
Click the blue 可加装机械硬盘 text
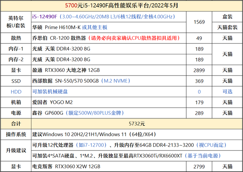[x=50, y=92]
